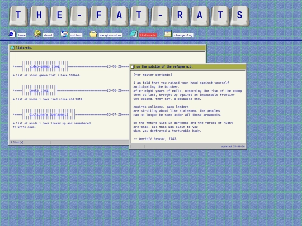Click 'a list of video-games that i have 100%ed.'

pyautogui.click(x=46, y=75)
